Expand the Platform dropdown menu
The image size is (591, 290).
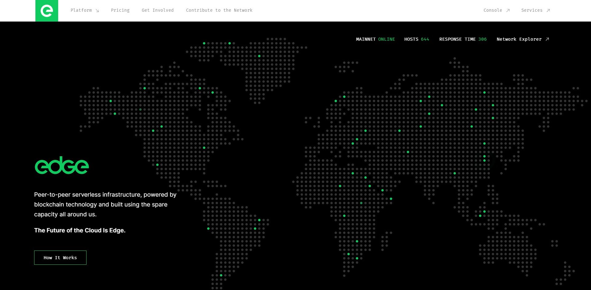click(82, 10)
